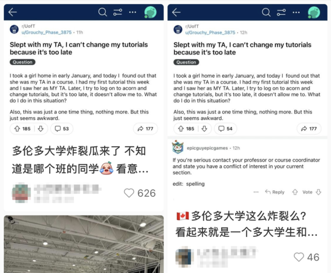This screenshot has height=273, width=331.
Task: Downvote the right post next to 185
Action: [204, 129]
